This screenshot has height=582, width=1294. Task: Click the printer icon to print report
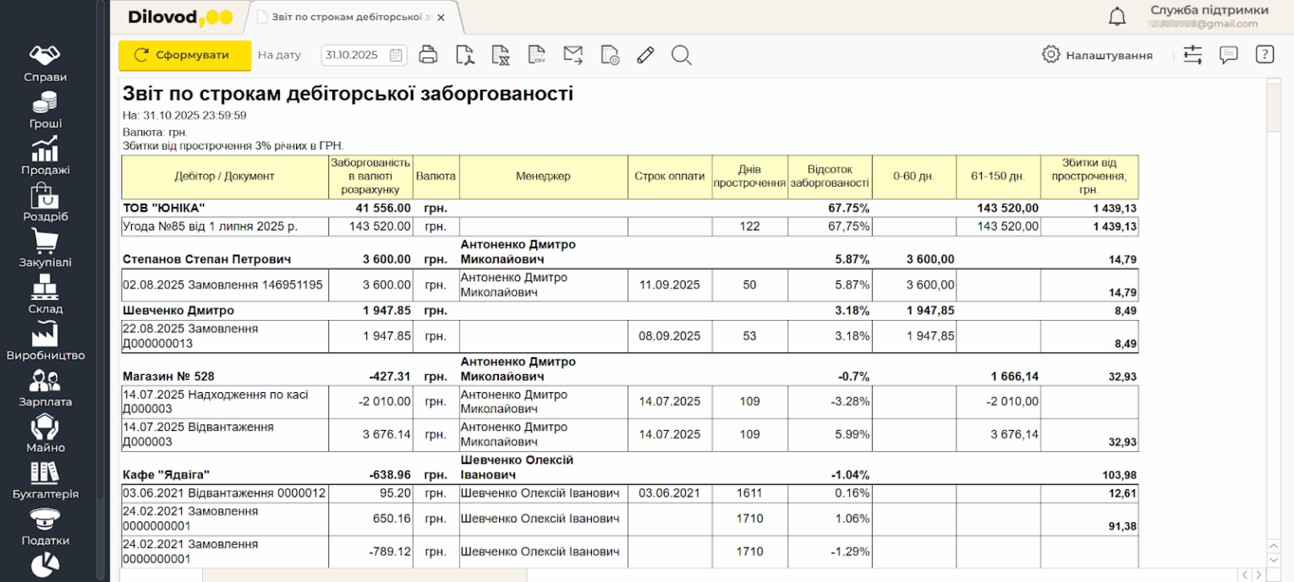tap(429, 56)
